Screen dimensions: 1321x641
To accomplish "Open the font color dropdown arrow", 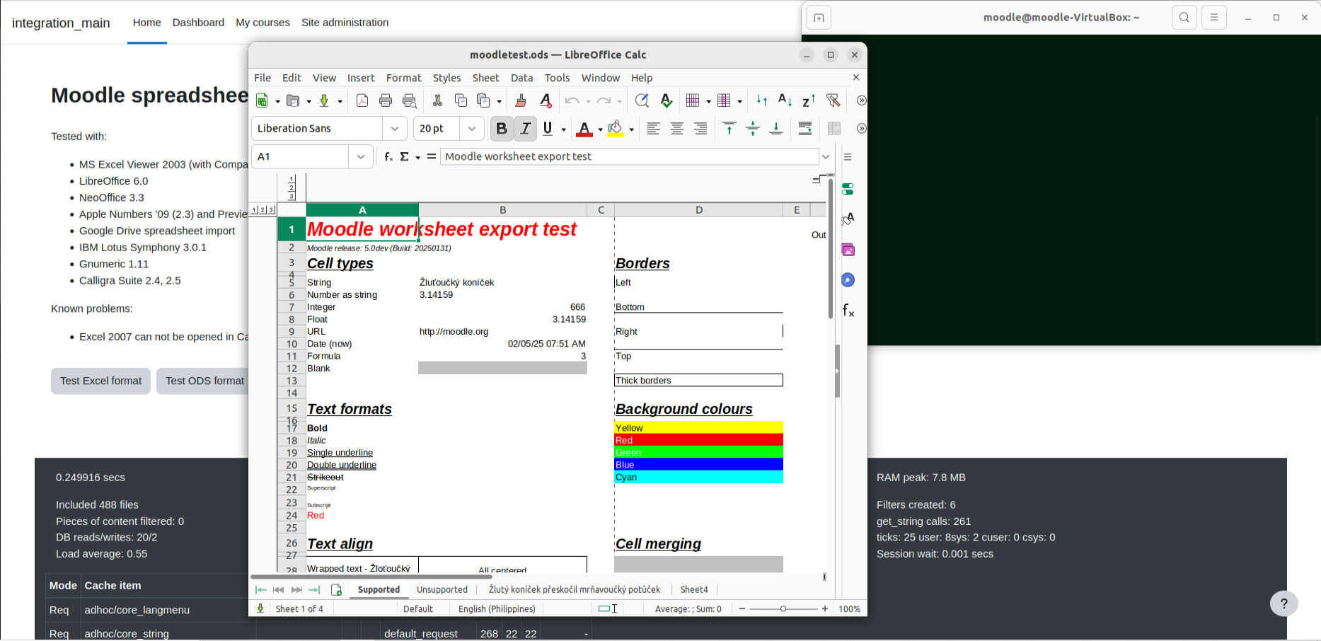I will [x=600, y=129].
